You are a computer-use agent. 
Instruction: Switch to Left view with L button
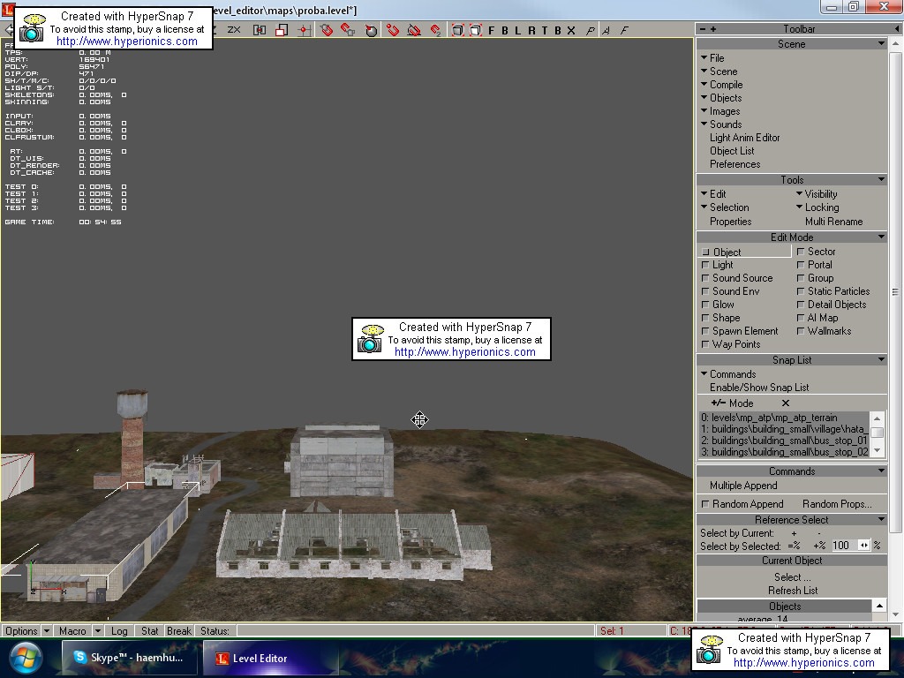tap(517, 31)
